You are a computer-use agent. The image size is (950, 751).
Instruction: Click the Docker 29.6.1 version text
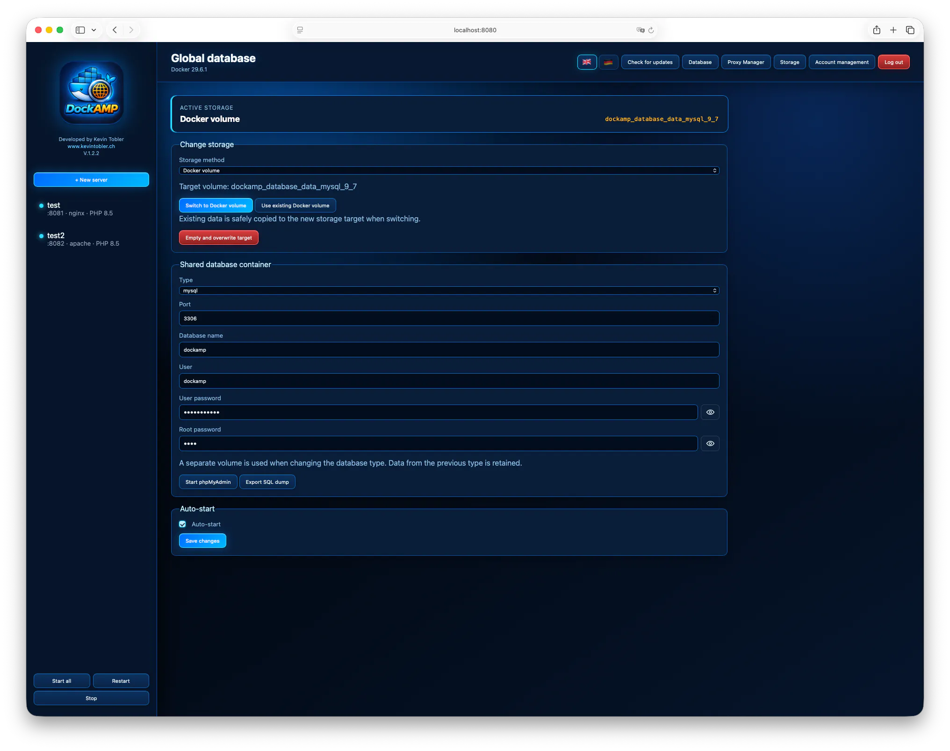(x=189, y=70)
